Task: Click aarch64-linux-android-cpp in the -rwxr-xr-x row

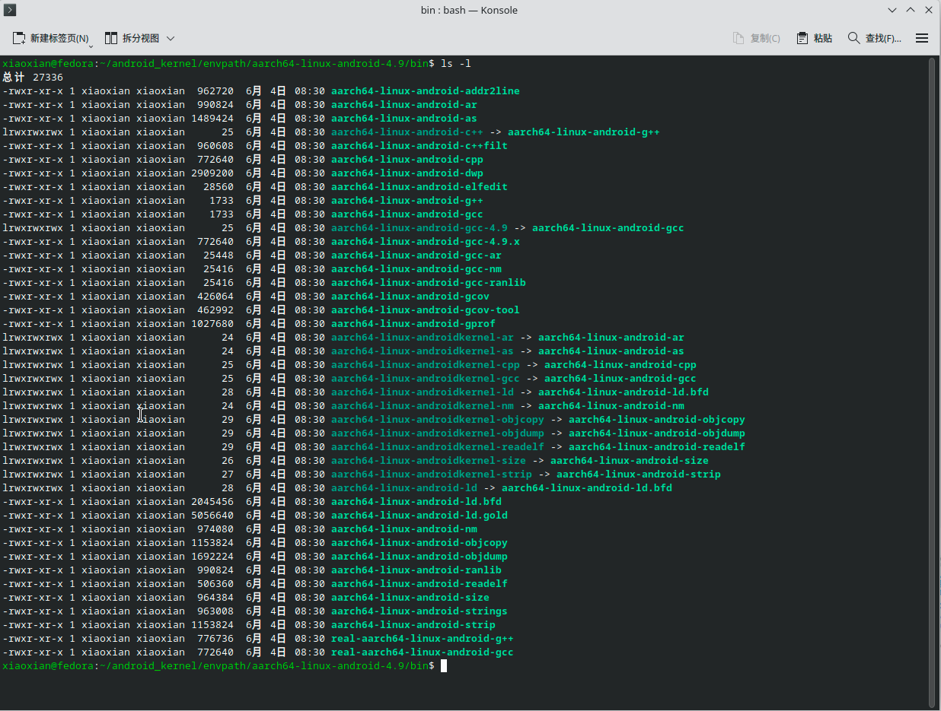Action: point(407,160)
